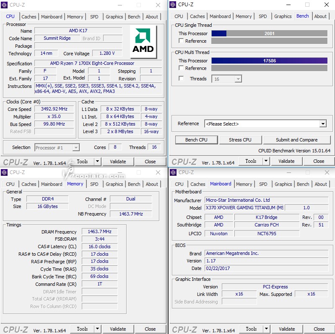Select SPD tab in the Bench window
Image resolution: width=335 pixels, height=334 pixels.
point(262,16)
